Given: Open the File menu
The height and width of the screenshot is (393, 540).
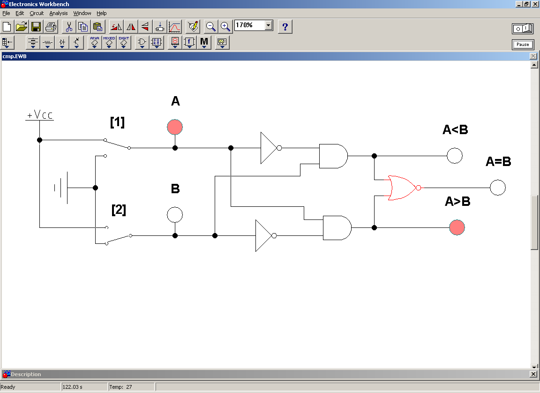Looking at the screenshot, I should (6, 13).
